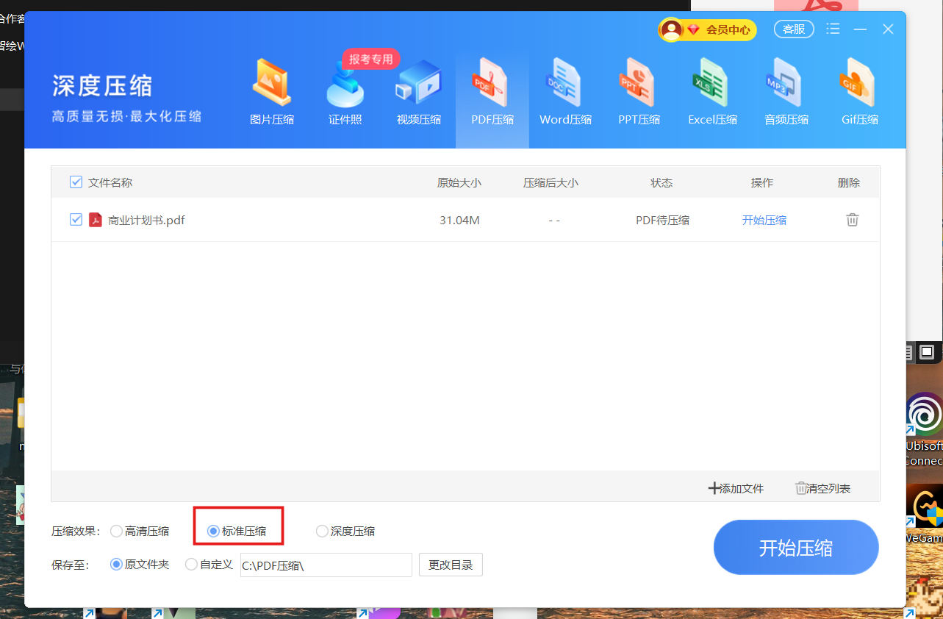Open the 音频压缩 audio compression tool

point(786,92)
